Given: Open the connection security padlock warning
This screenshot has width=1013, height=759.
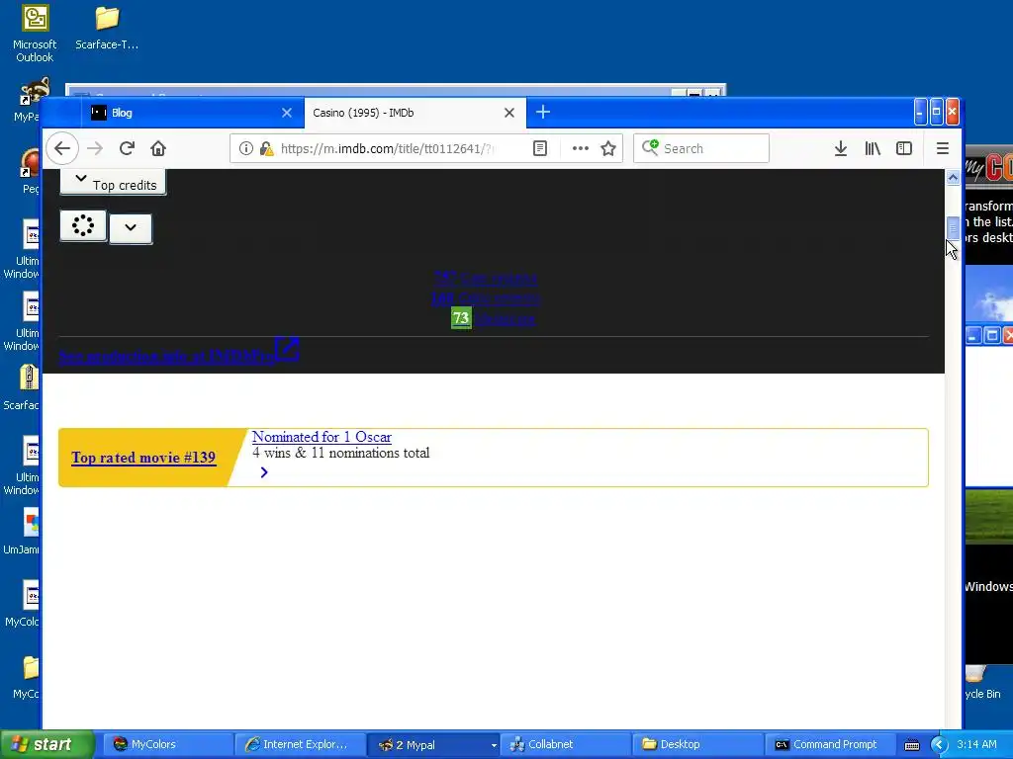Looking at the screenshot, I should tap(266, 148).
